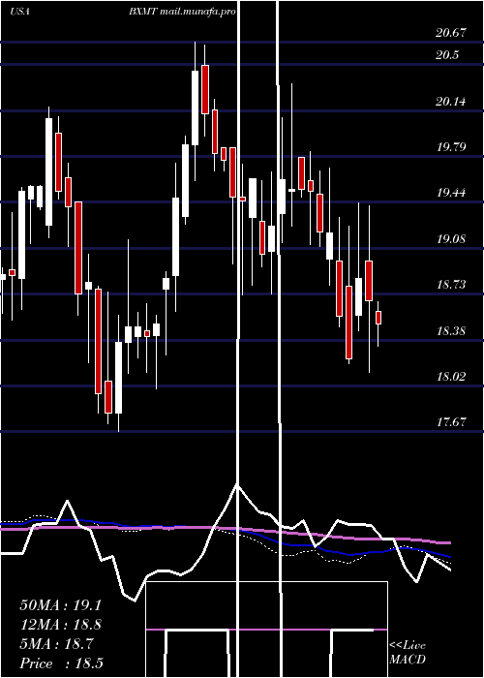Select the 18.38 price level label

coord(451,331)
